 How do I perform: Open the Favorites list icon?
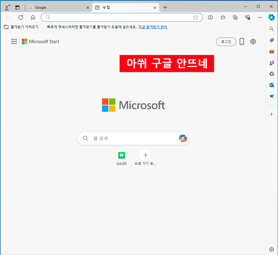pyautogui.click(x=223, y=17)
